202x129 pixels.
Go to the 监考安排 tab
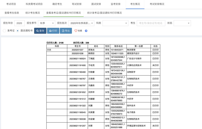coord(116,4)
